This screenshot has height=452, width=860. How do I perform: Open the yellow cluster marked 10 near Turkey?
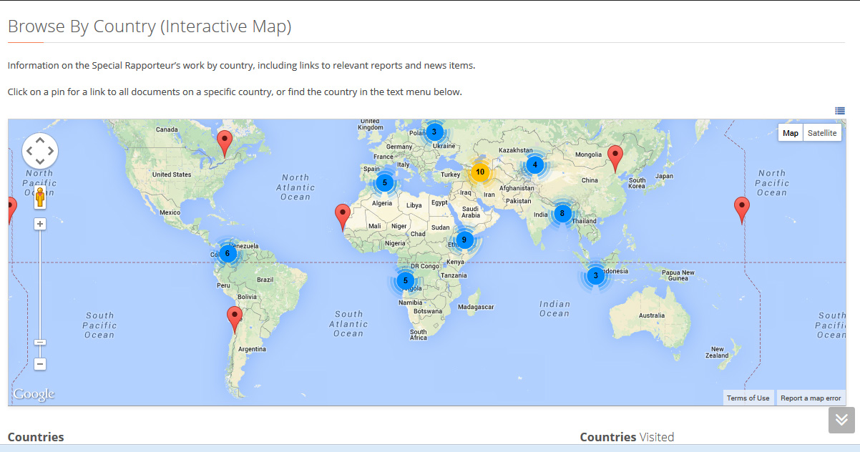(480, 172)
